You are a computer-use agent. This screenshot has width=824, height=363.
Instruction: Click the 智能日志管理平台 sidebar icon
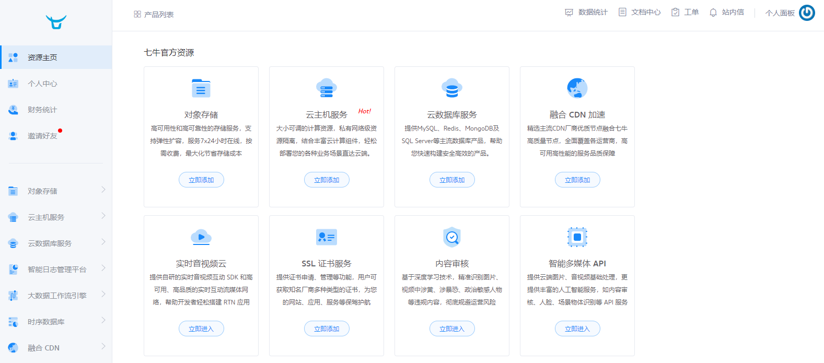14,270
